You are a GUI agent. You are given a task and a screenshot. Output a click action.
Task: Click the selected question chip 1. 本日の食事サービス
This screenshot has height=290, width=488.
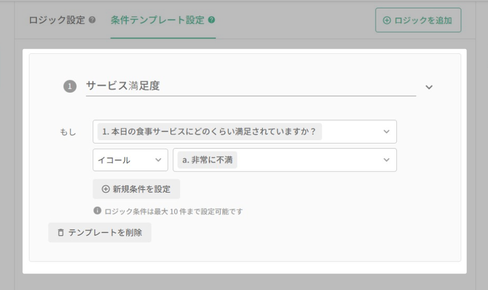click(x=210, y=132)
